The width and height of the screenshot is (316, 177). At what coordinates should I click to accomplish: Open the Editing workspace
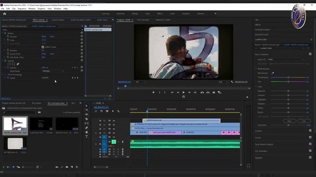[135, 14]
